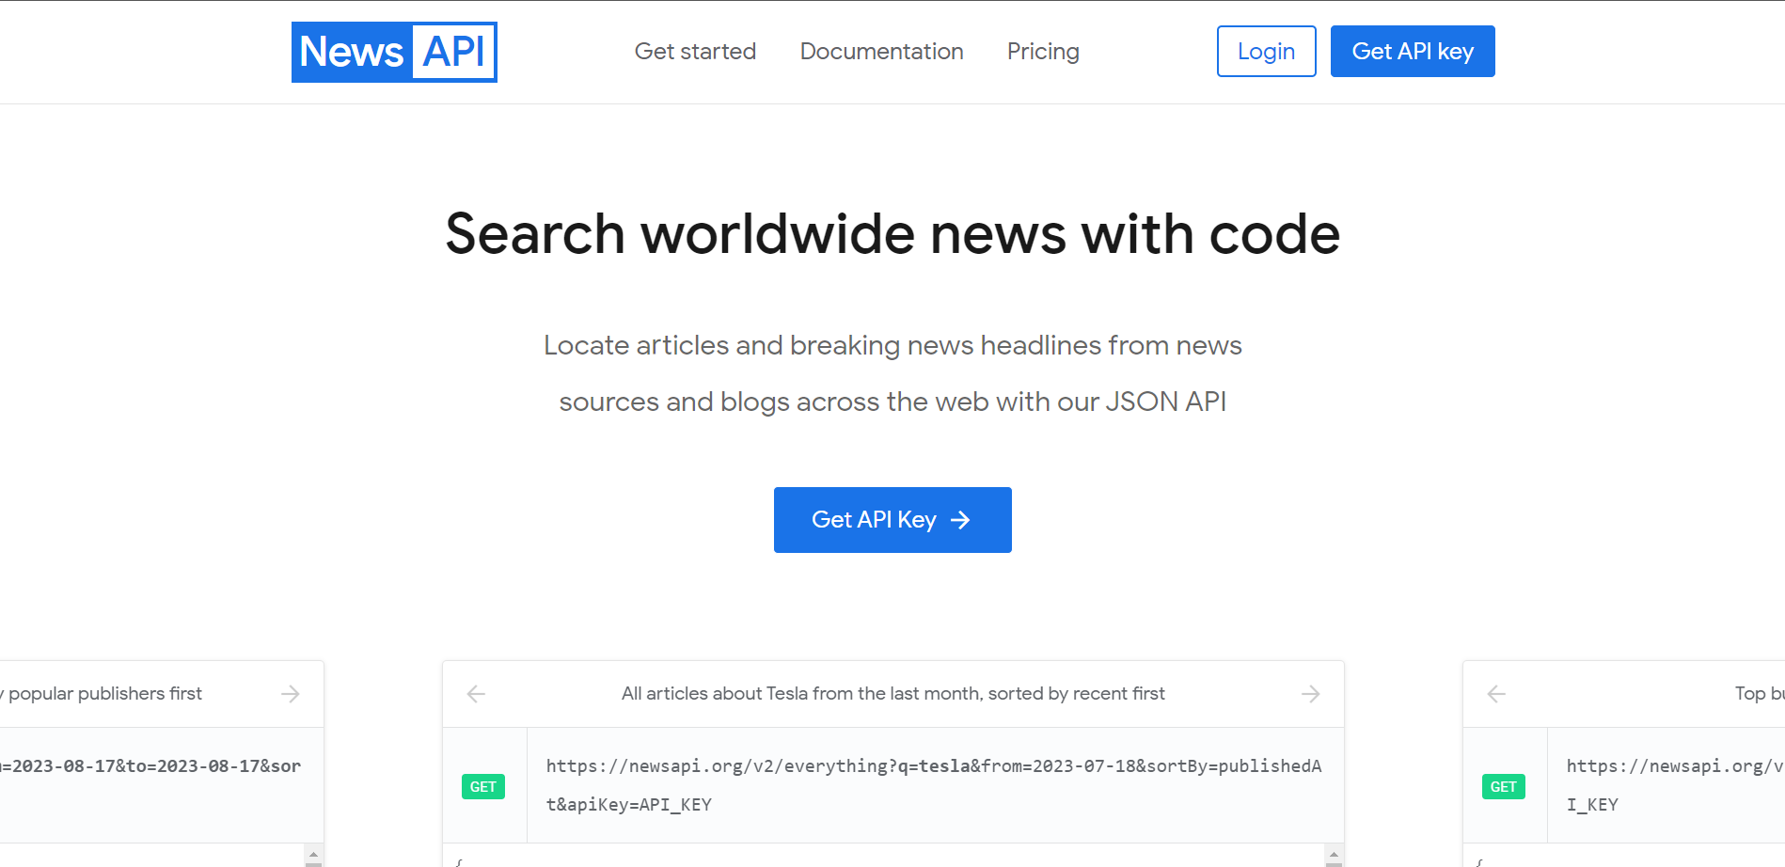Click the right card's newsapi.org URL text
1785x867 pixels.
pyautogui.click(x=1674, y=785)
